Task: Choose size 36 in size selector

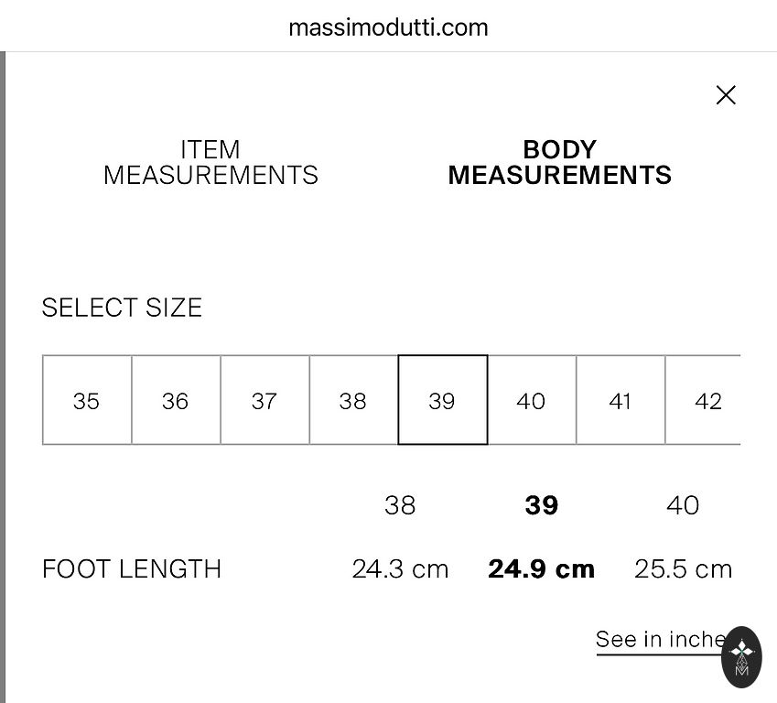Action: pos(176,401)
